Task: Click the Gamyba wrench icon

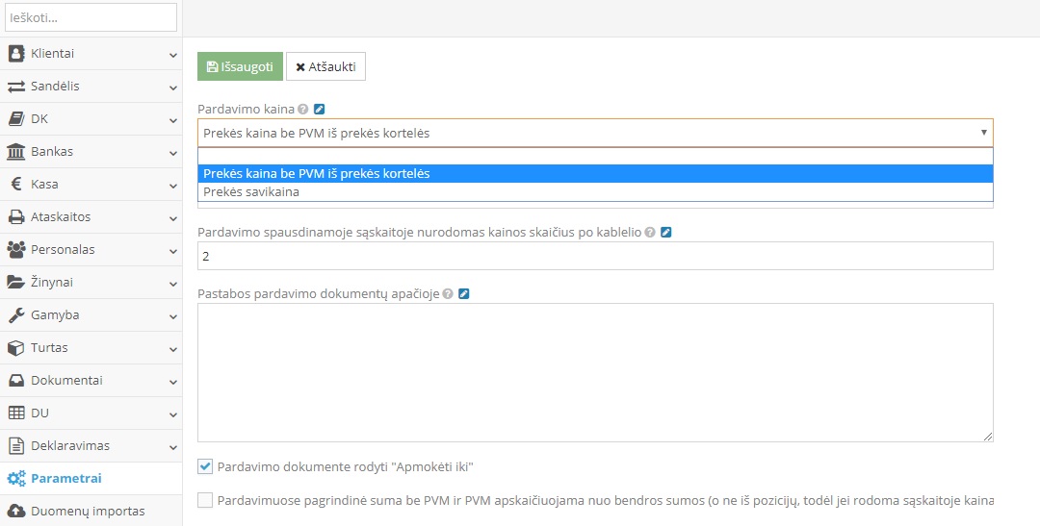Action: point(16,315)
